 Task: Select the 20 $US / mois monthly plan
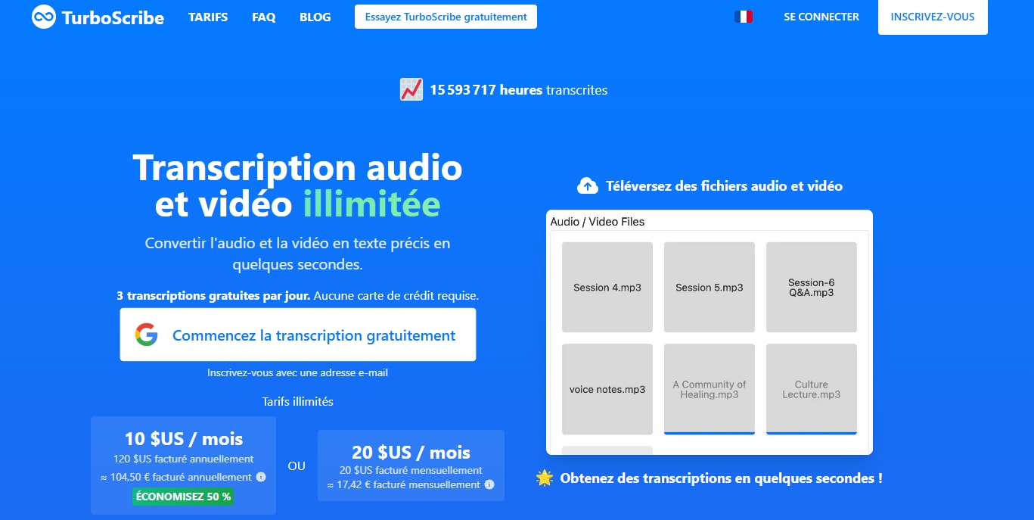pos(411,465)
